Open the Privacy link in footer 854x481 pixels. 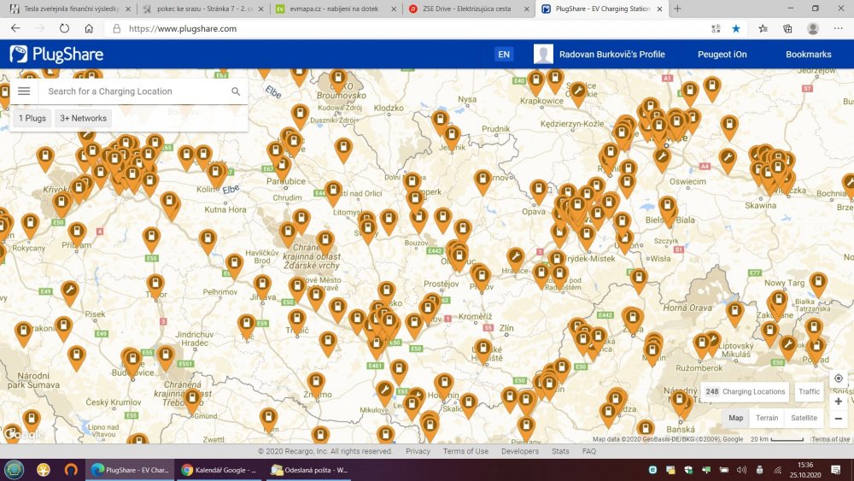click(x=418, y=451)
